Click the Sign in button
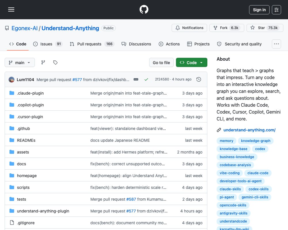Screen dimensions: 288x230 coord(259,10)
